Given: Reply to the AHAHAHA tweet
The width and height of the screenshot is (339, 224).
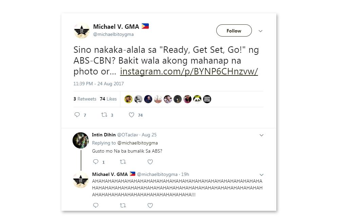Looking at the screenshot, I should coord(96,205).
